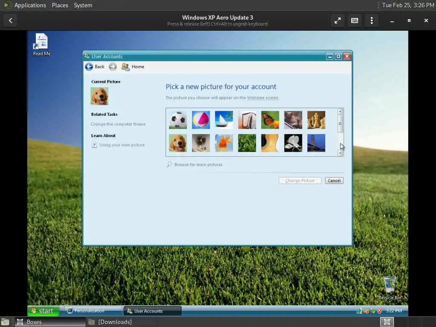Click the show desktop icon on bottom panel
Screen dimensions: 436x327
(5, 322)
